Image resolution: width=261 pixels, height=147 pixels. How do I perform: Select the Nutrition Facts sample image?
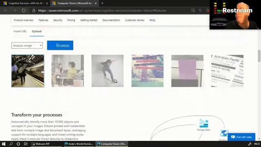tap(227, 71)
